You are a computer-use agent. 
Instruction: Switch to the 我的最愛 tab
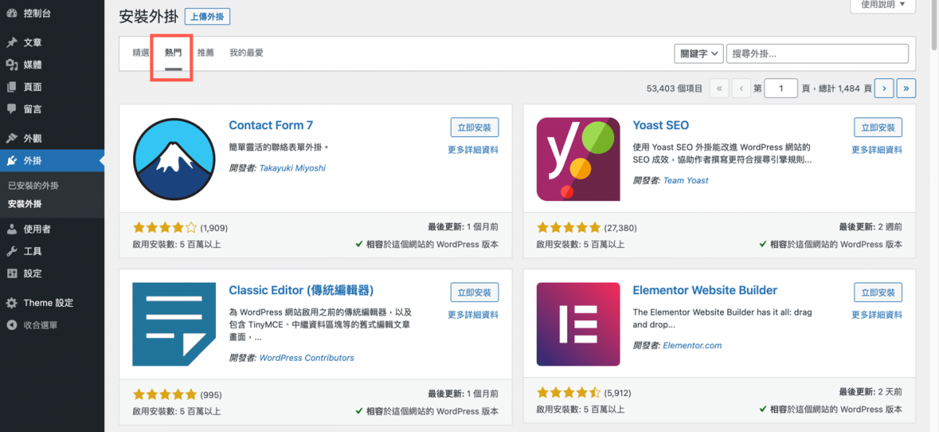pos(246,52)
